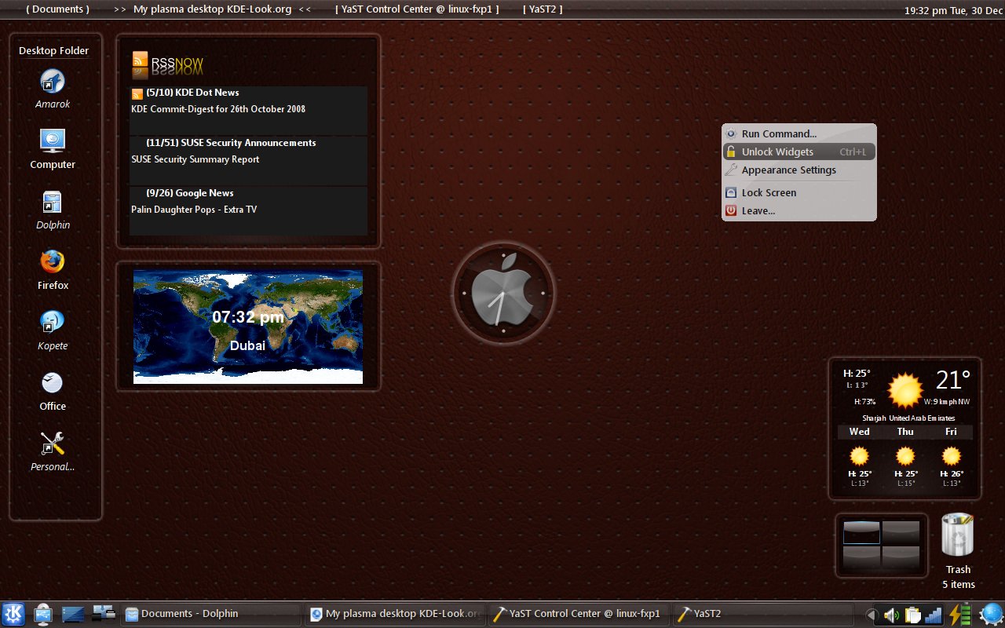The width and height of the screenshot is (1005, 628).
Task: Switch to Documents task in top bar
Action: (x=57, y=9)
